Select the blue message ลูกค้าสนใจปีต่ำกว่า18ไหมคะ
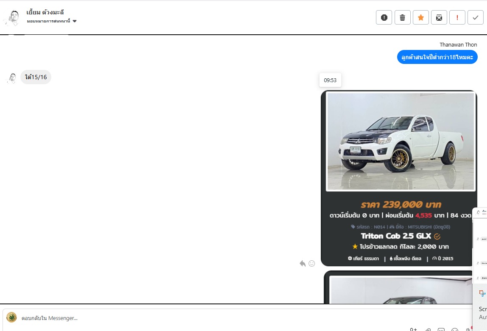Viewport: 487px width, 331px height. coord(437,57)
